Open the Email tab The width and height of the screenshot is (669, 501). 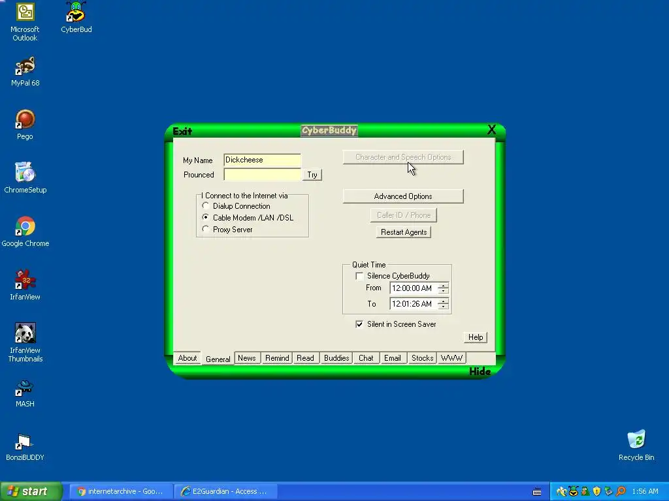(392, 358)
